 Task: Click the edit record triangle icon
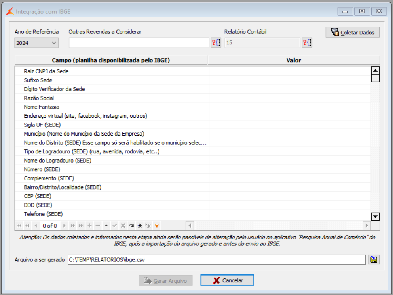point(106,226)
